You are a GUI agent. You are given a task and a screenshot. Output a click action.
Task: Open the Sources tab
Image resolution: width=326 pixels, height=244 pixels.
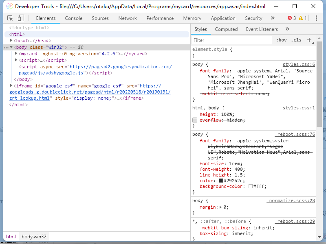[x=100, y=18]
